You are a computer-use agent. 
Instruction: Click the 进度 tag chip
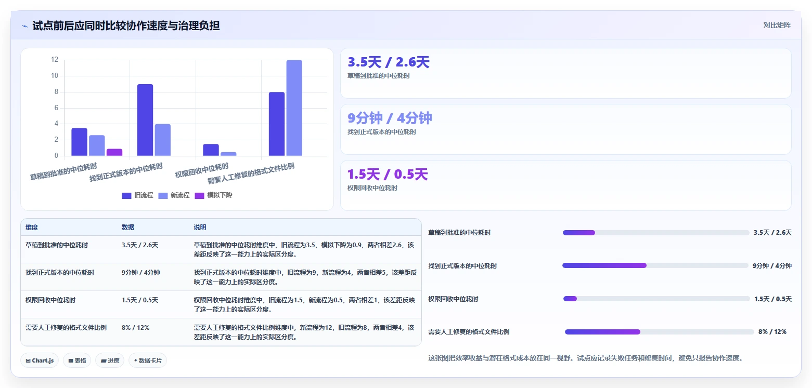coord(110,360)
